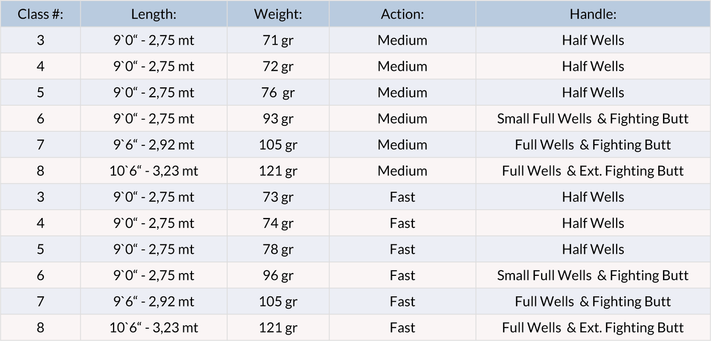The image size is (711, 341).
Task: Click the 72 gr weight cell
Action: pyautogui.click(x=278, y=67)
